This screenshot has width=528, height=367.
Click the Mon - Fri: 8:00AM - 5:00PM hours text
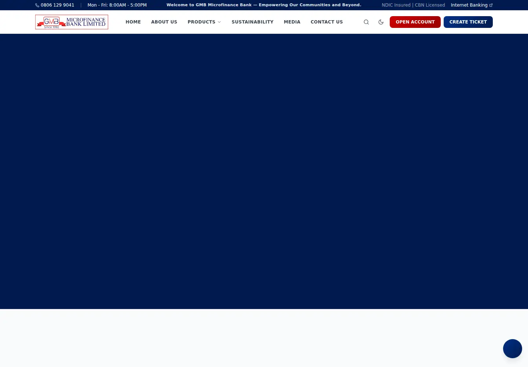117,5
